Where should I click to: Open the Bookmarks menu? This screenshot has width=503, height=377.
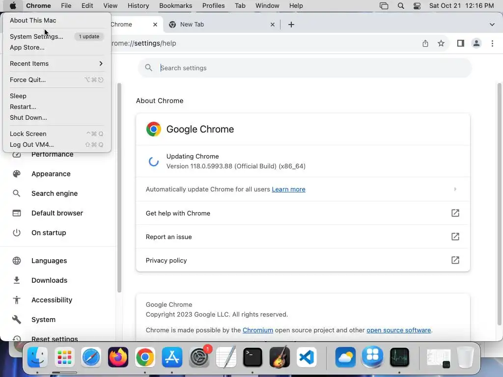pos(175,5)
